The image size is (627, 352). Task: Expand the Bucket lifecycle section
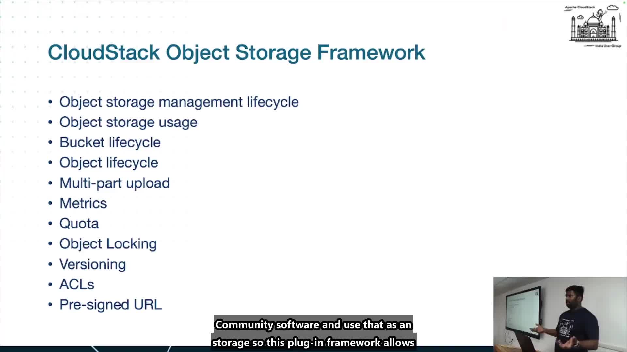[110, 142]
